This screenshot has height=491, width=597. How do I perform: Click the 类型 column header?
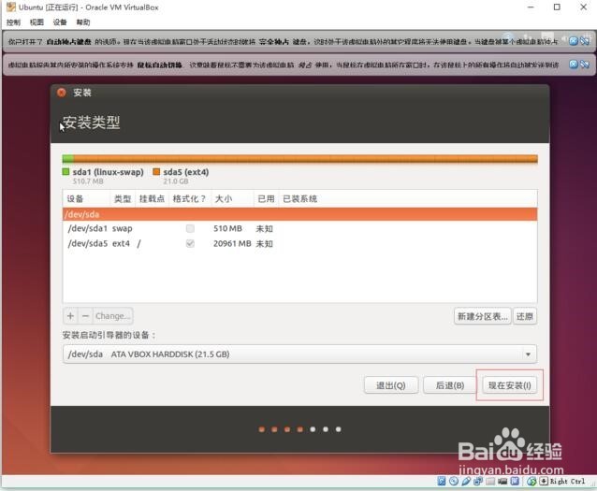[x=123, y=198]
